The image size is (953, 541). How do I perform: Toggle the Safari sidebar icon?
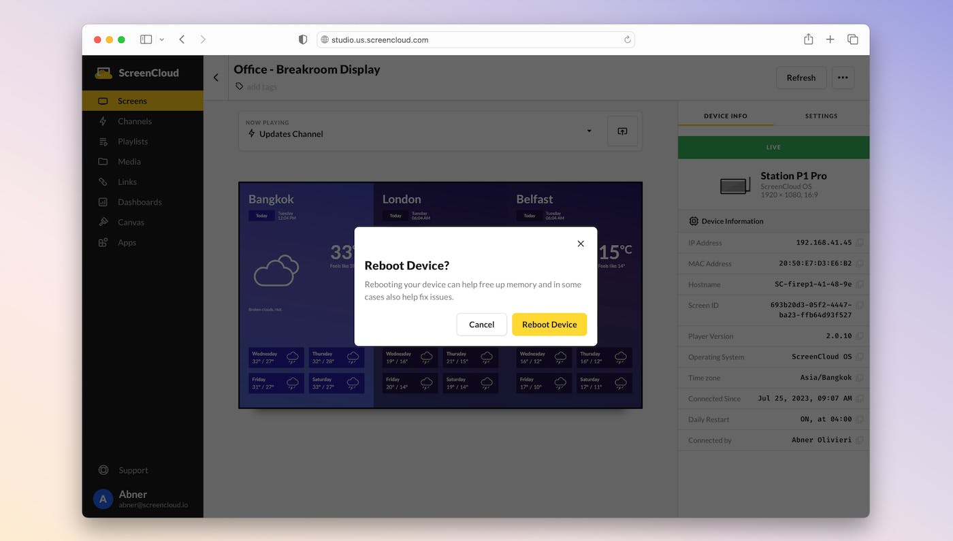[146, 39]
